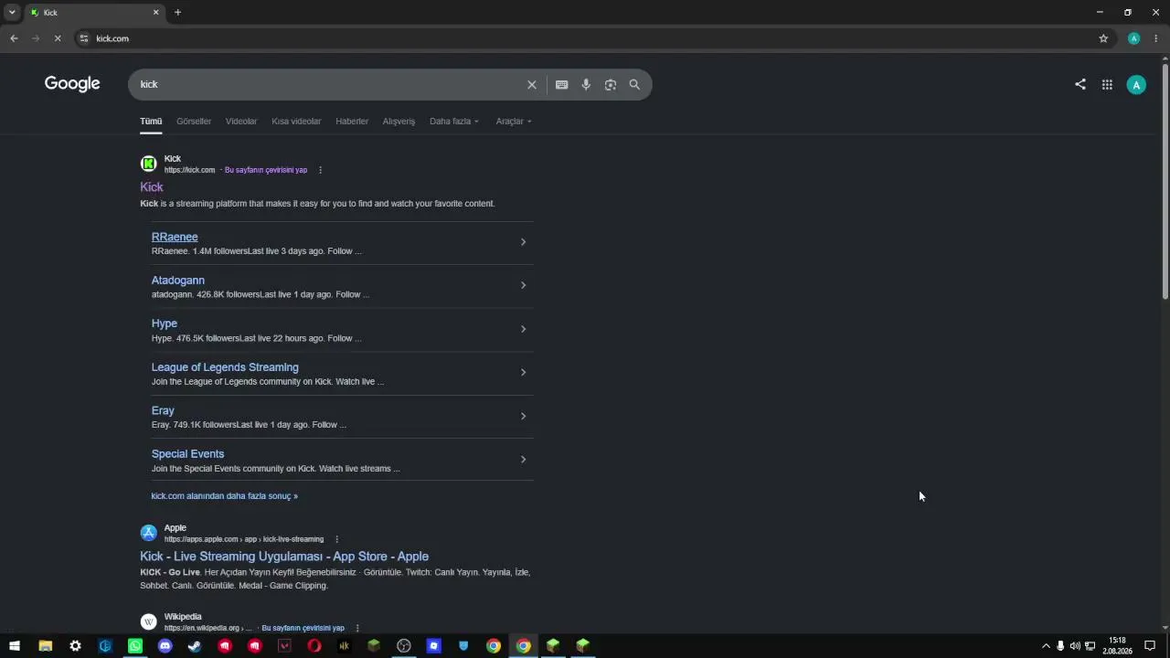Open Chrome tab search dropdown
Image resolution: width=1170 pixels, height=658 pixels.
pos(12,13)
